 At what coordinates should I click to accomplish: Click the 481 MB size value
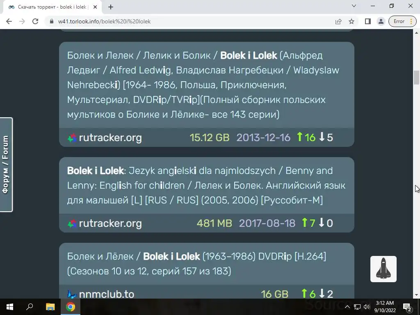coord(214,224)
